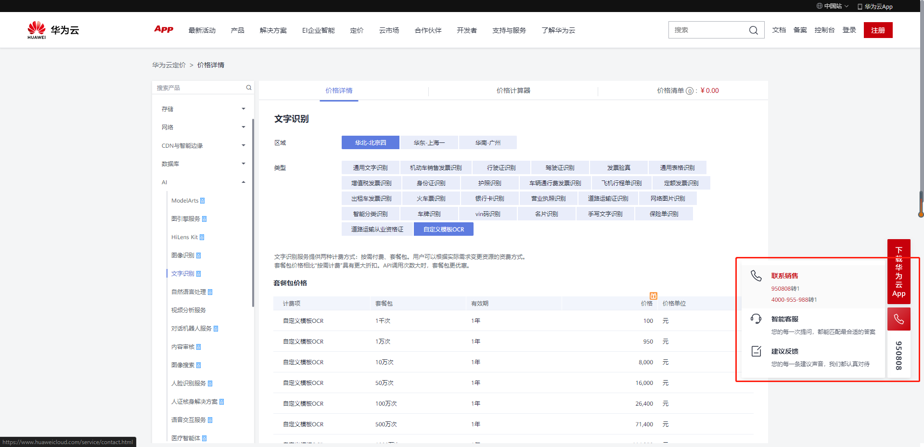The width and height of the screenshot is (924, 447).
Task: Switch to the 价格详情 tab
Action: [339, 90]
